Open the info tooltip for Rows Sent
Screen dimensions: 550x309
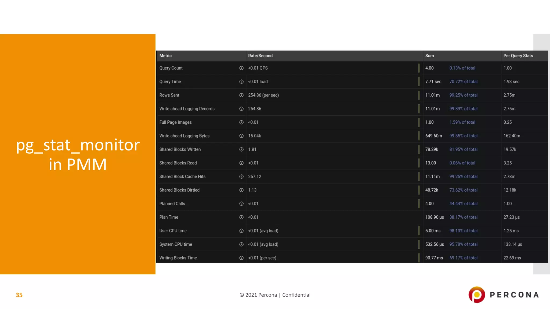tap(241, 95)
